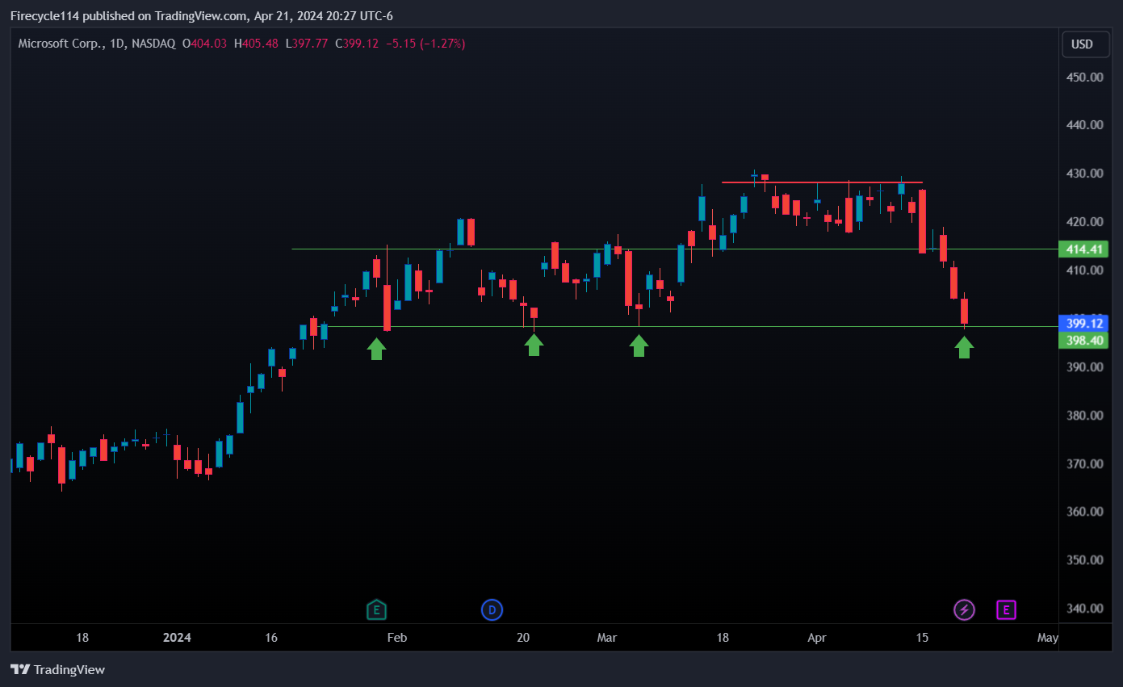Image resolution: width=1123 pixels, height=687 pixels.
Task: Click the Apr label on the time axis
Action: click(817, 638)
